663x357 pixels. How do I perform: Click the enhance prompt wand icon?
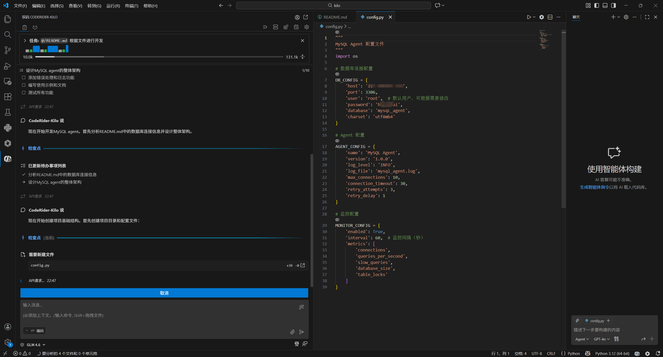(301, 307)
